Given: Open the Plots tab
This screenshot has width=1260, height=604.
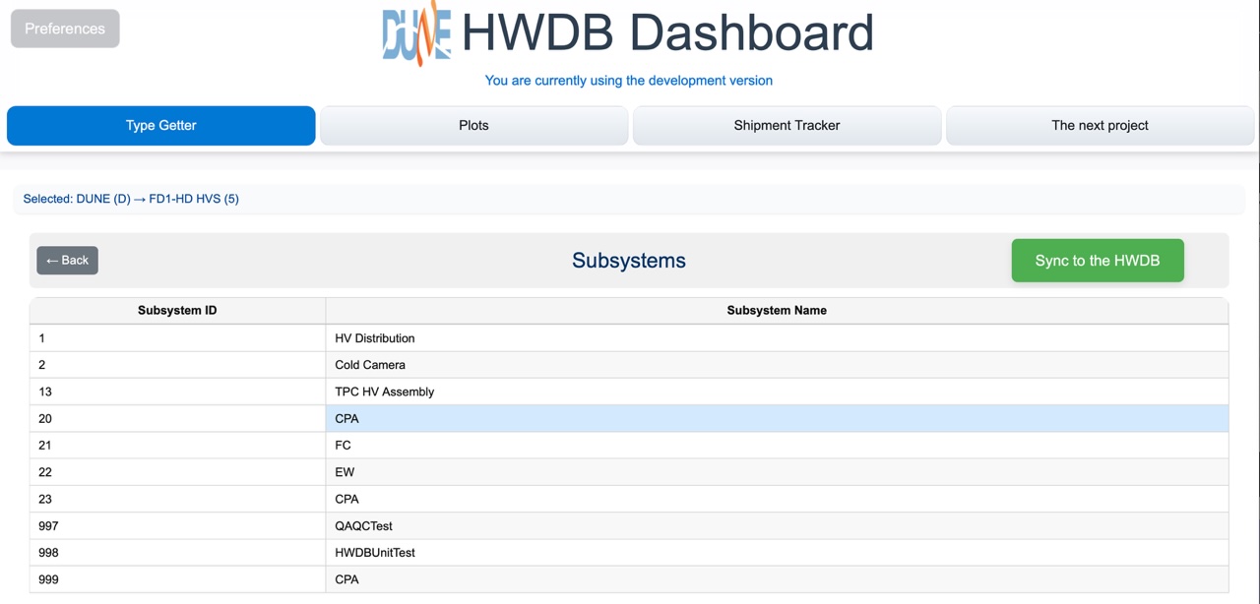Looking at the screenshot, I should click(x=473, y=126).
